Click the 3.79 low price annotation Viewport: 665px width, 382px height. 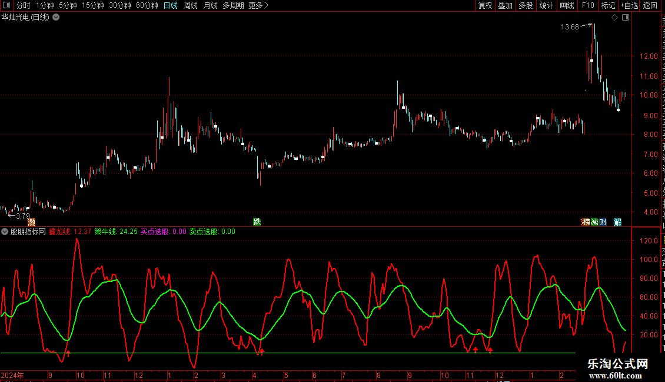23,216
